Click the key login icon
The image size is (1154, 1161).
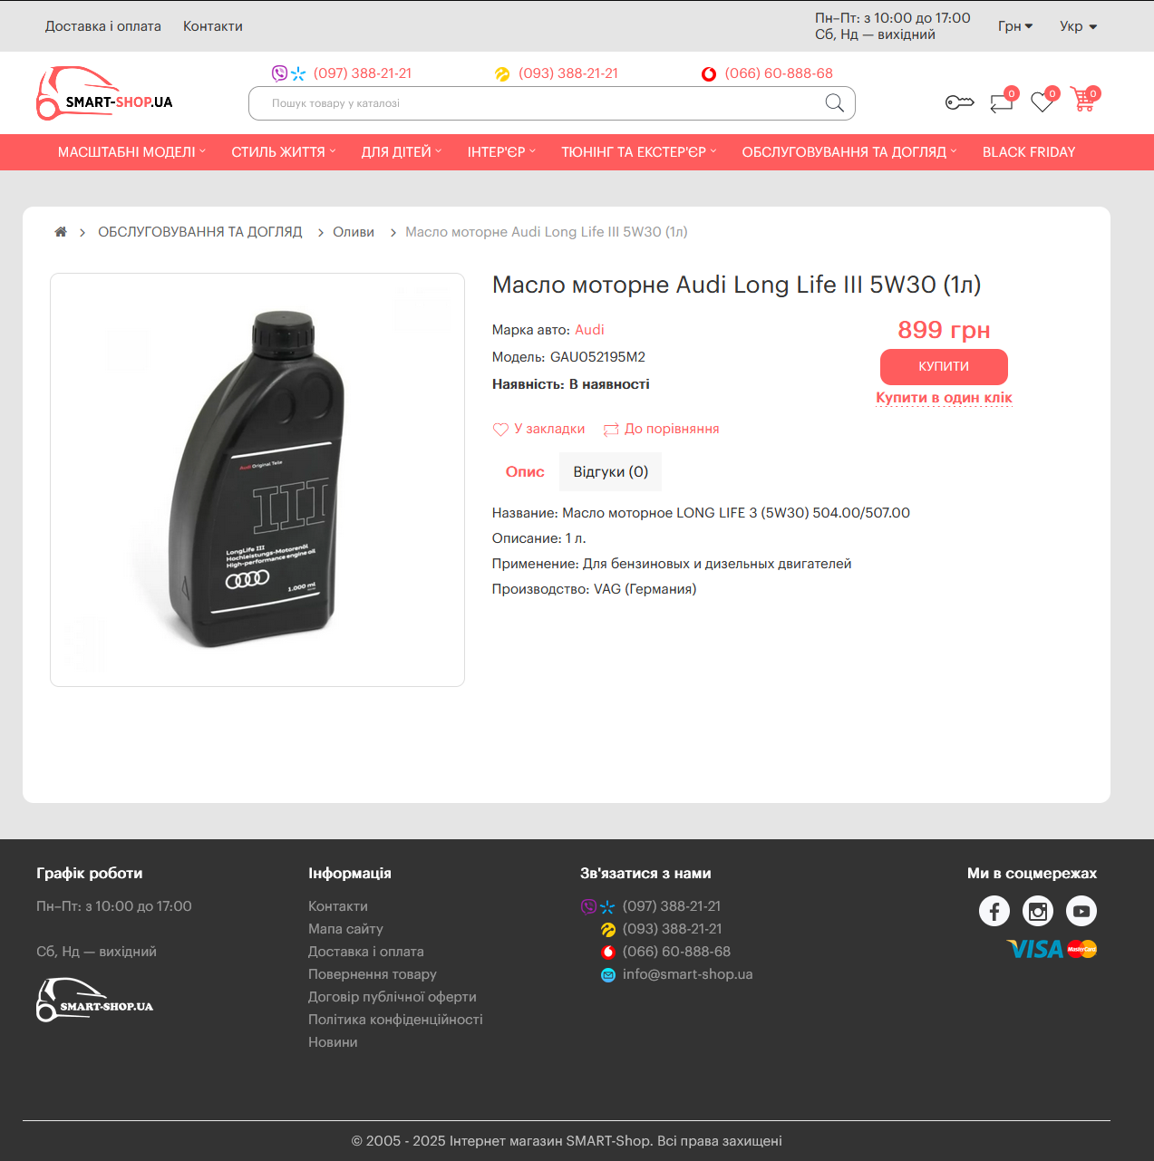pos(959,102)
